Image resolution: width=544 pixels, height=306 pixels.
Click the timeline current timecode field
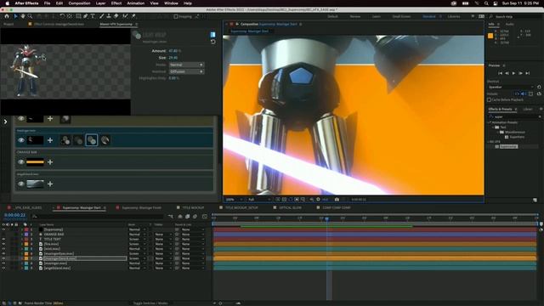(x=14, y=215)
